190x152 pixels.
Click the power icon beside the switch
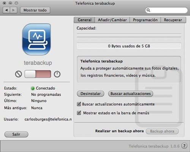tap(57, 74)
